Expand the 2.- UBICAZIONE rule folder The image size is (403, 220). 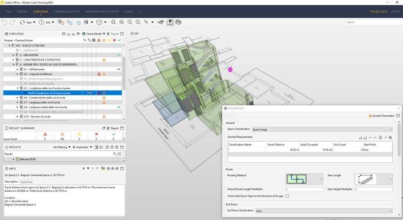pos(13,55)
